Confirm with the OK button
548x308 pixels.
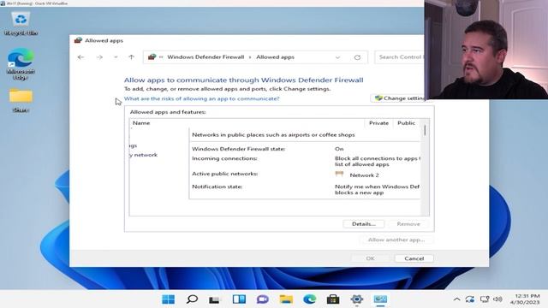click(370, 258)
